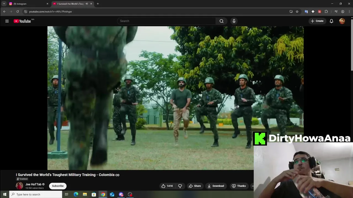353x198 pixels.
Task: Bookmark this page with the star
Action: click(x=297, y=12)
